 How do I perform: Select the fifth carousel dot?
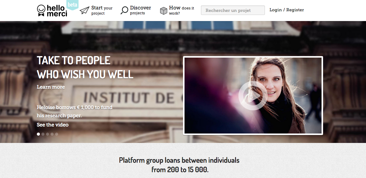coord(57,134)
